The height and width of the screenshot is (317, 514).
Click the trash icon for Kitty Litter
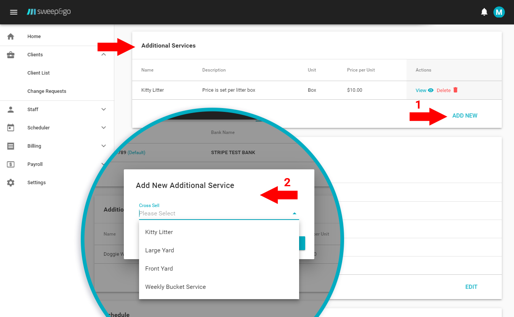(x=455, y=90)
